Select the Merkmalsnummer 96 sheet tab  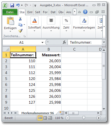pyautogui.click(x=38, y=113)
